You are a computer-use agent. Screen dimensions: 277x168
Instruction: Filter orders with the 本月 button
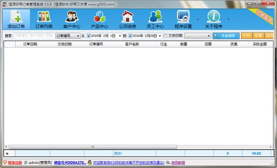269,36
